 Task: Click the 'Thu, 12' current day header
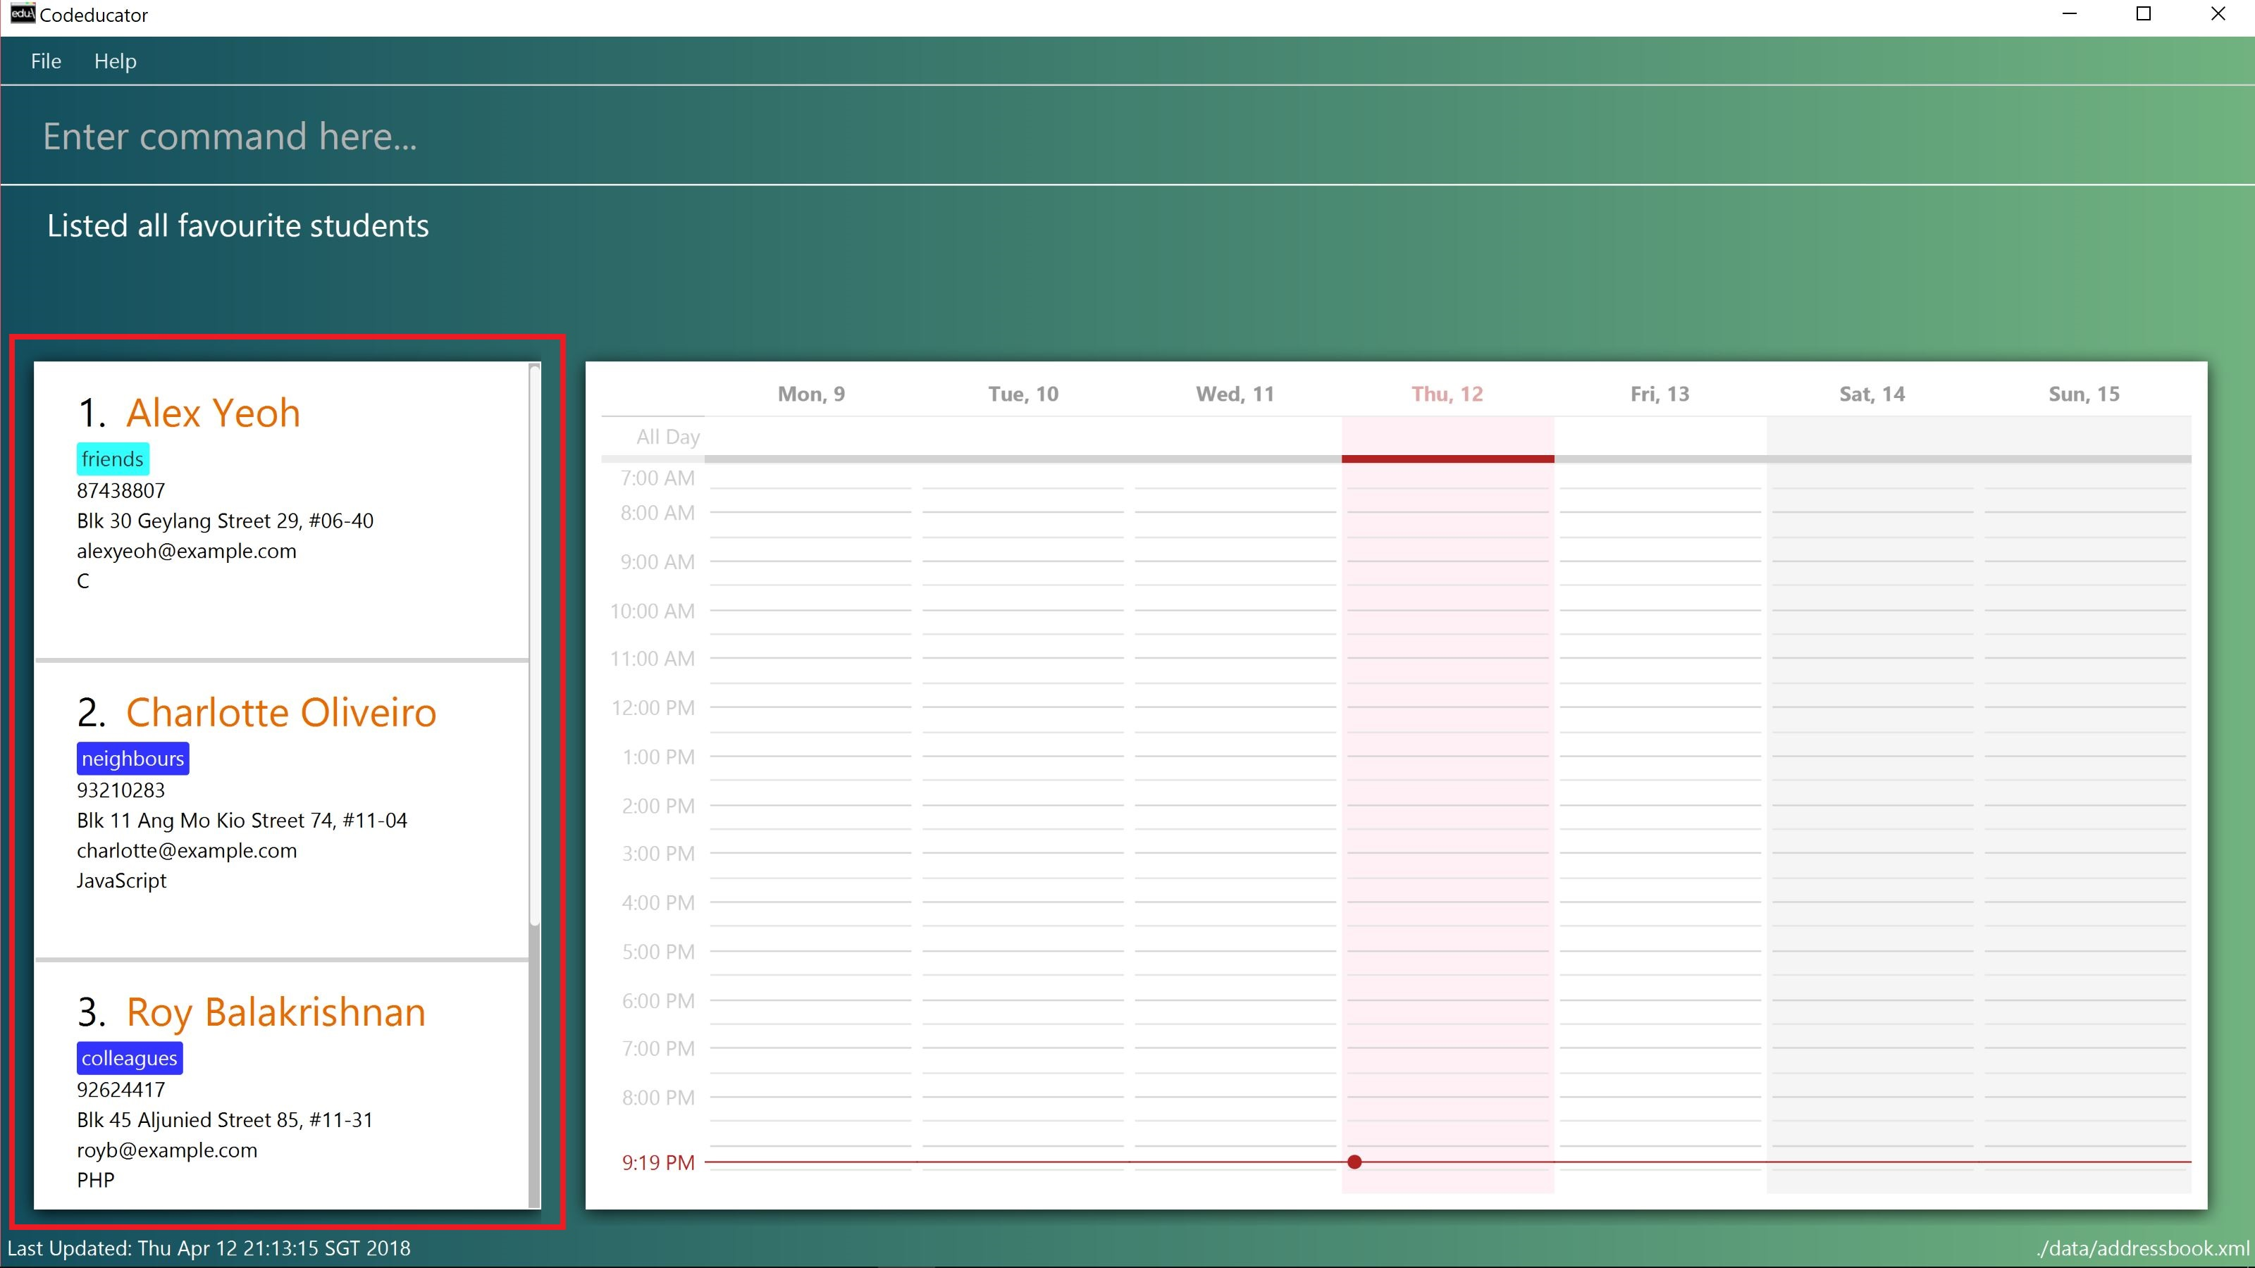click(x=1447, y=394)
